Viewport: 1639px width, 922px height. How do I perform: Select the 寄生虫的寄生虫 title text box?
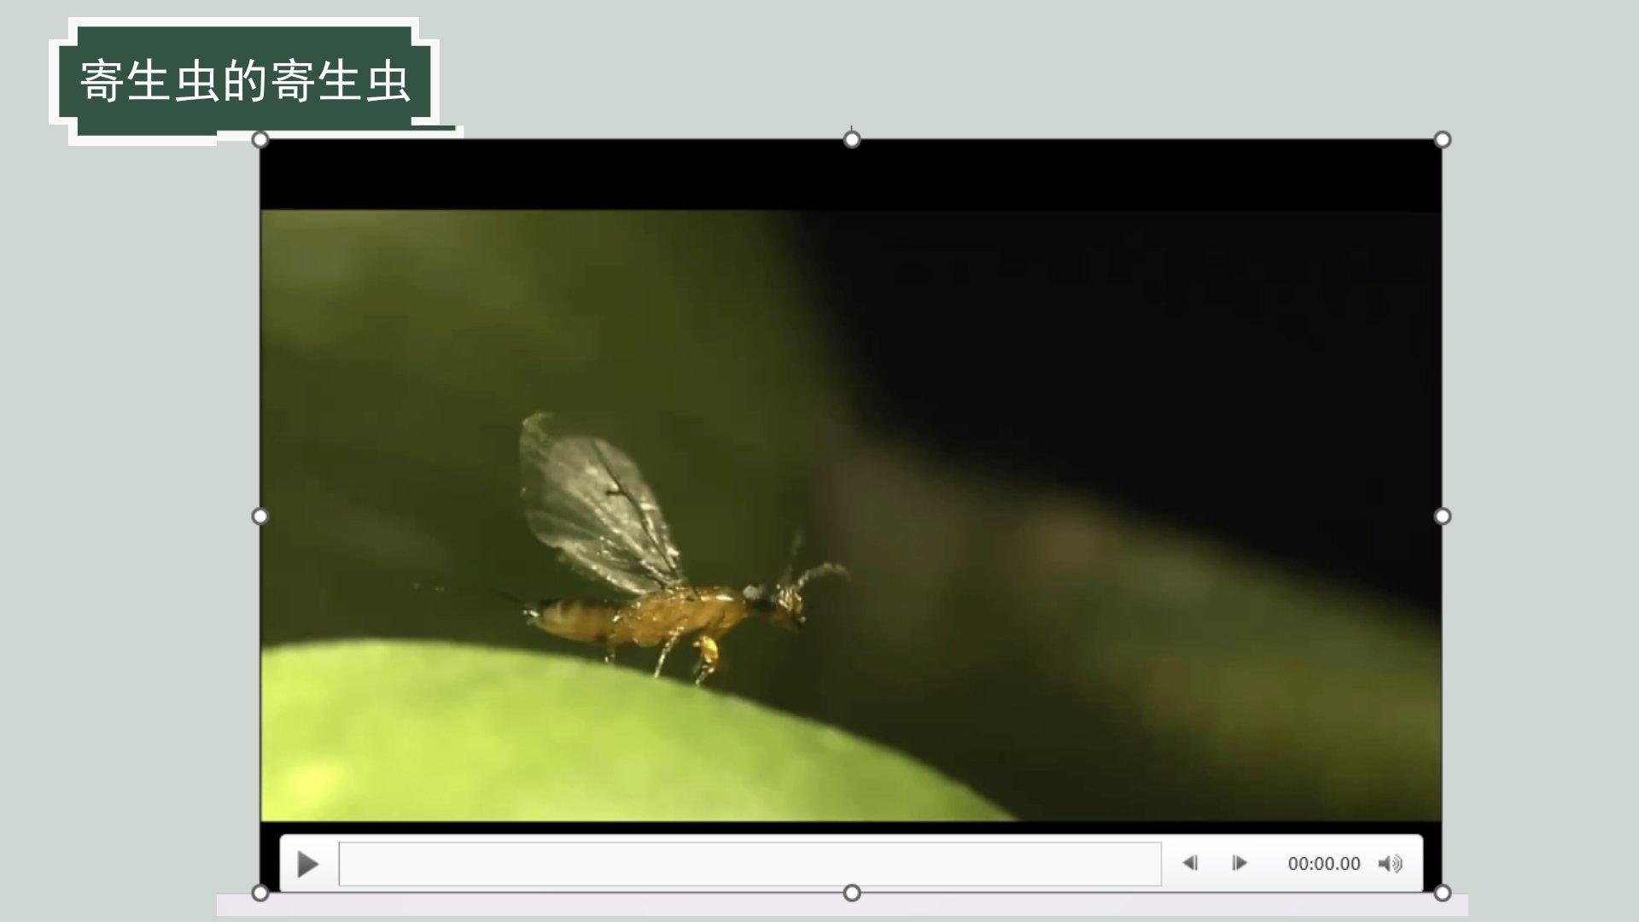pos(245,82)
